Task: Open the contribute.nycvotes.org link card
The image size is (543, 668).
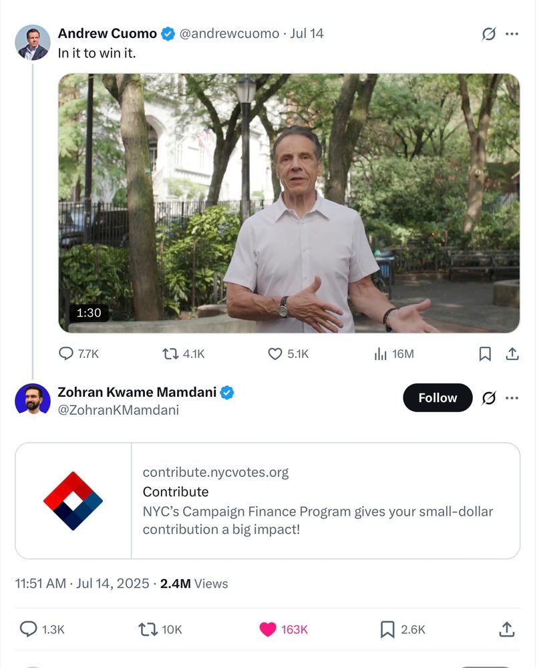Action: 267,500
